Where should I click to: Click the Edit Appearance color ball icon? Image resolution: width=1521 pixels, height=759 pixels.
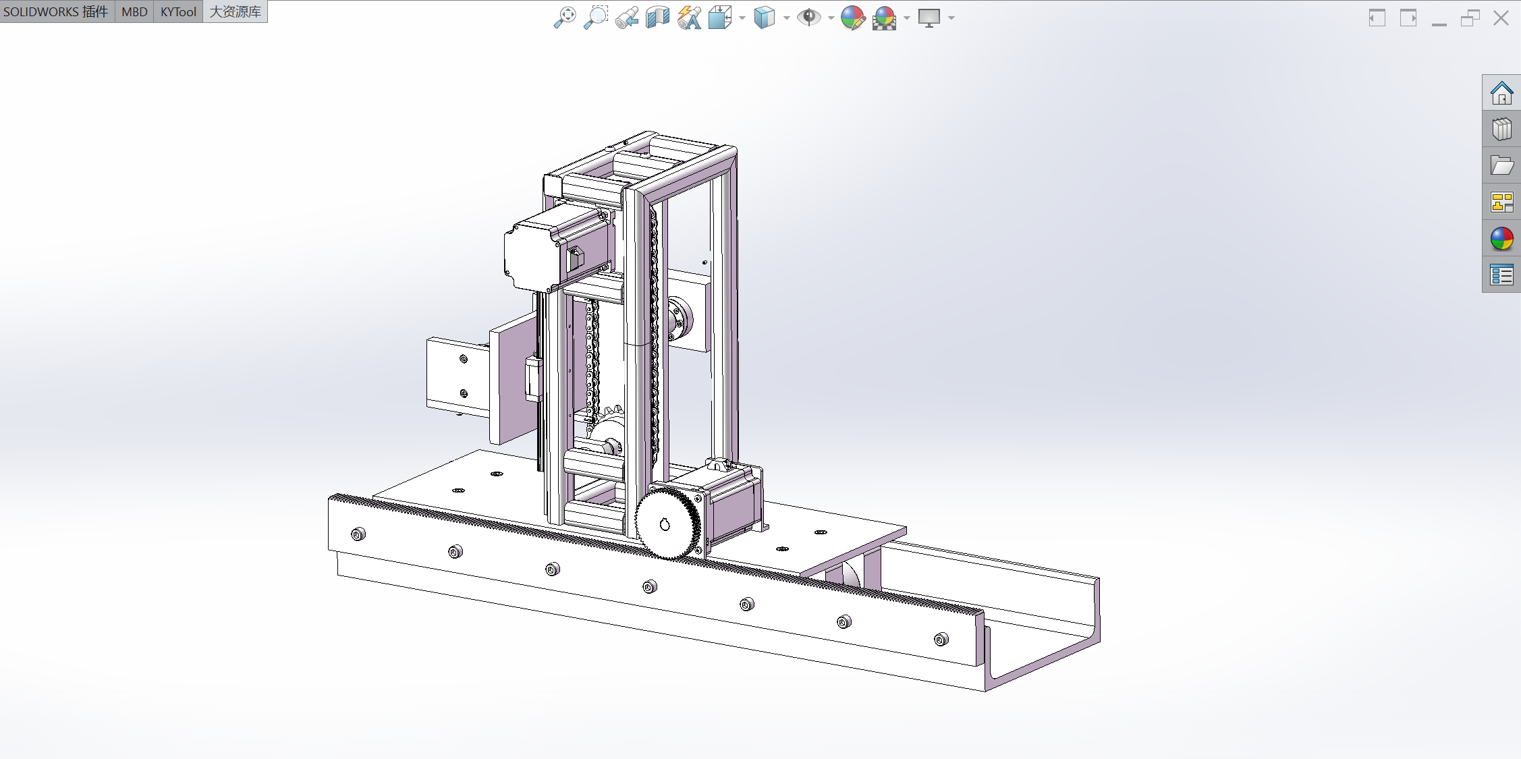[x=853, y=18]
